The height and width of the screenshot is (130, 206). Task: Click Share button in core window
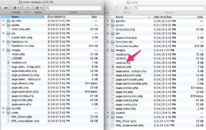[x=116, y=8]
